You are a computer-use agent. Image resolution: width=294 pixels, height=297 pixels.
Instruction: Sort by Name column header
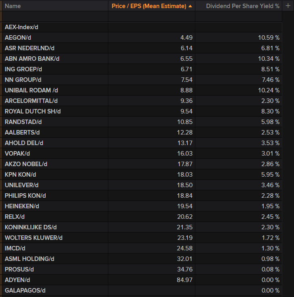tap(13, 6)
